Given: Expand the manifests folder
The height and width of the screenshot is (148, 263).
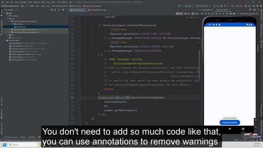Looking at the screenshot, I should tap(7, 16).
